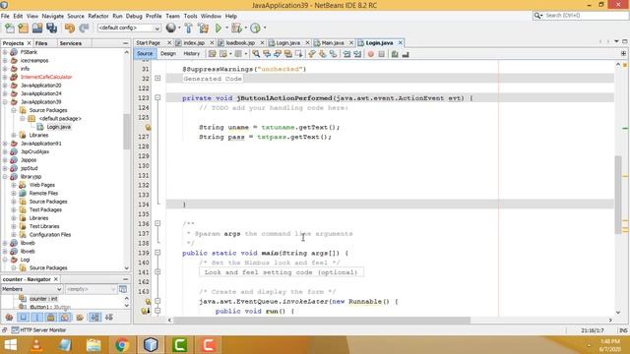Open the Tools menu

190,16
